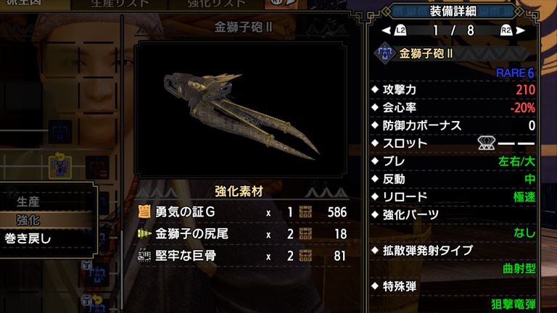The width and height of the screenshot is (557, 313).
Task: Click the heavy bowgun icon beside 金獅子砲 II
Action: point(384,53)
